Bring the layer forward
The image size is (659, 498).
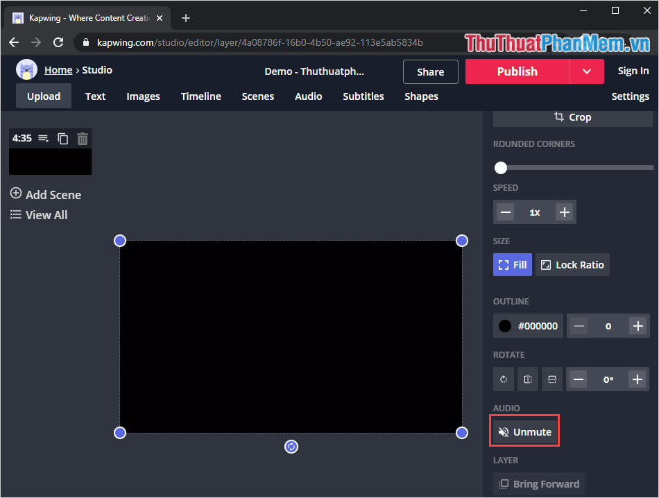pyautogui.click(x=539, y=483)
